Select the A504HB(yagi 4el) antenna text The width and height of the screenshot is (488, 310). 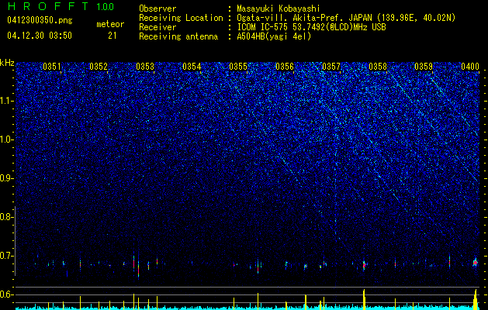coord(274,36)
